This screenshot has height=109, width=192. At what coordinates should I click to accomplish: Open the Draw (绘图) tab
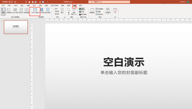pos(28,6)
